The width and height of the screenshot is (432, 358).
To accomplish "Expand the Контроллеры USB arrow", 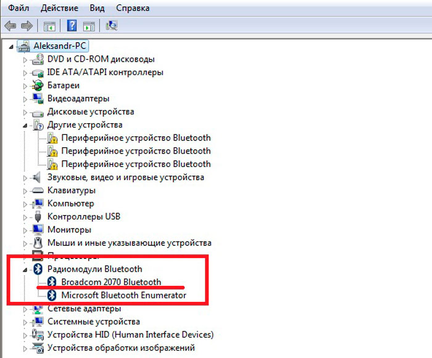I will (x=25, y=218).
